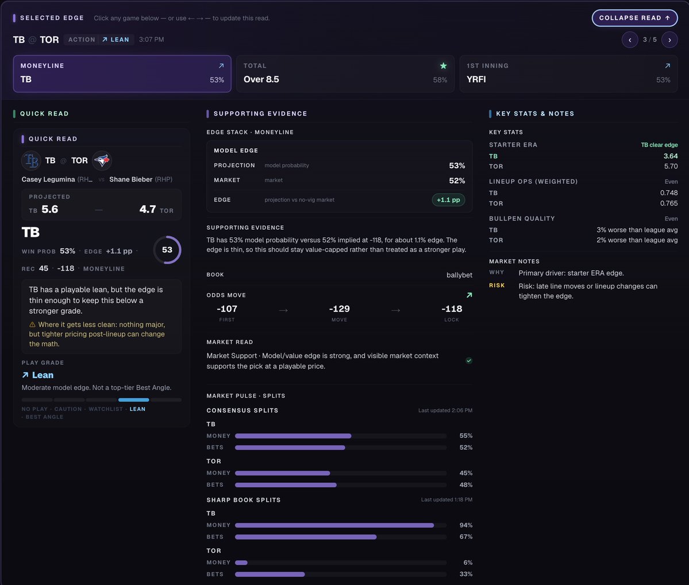The width and height of the screenshot is (689, 585).
Task: Click the market read green check icon
Action: coord(469,361)
